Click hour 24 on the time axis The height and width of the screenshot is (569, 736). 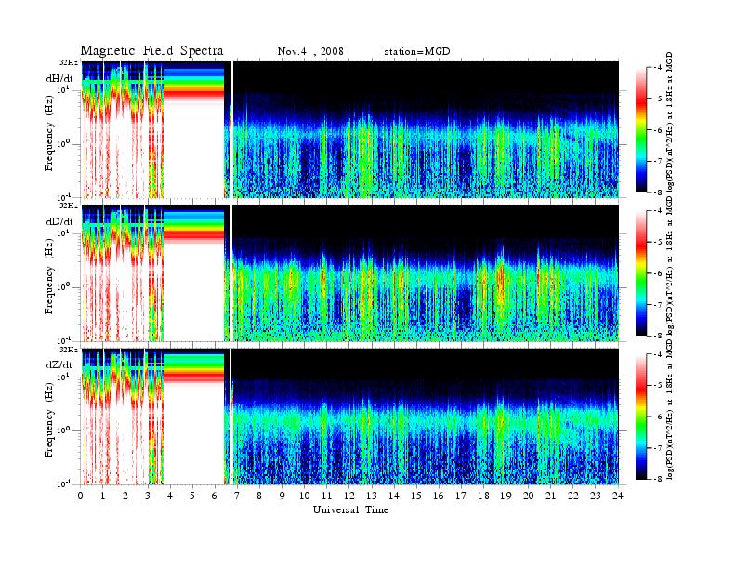click(x=618, y=496)
